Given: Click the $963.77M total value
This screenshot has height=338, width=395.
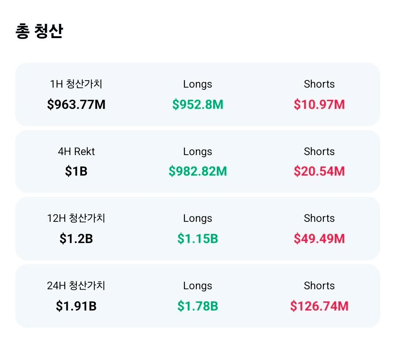Looking at the screenshot, I should tap(76, 105).
